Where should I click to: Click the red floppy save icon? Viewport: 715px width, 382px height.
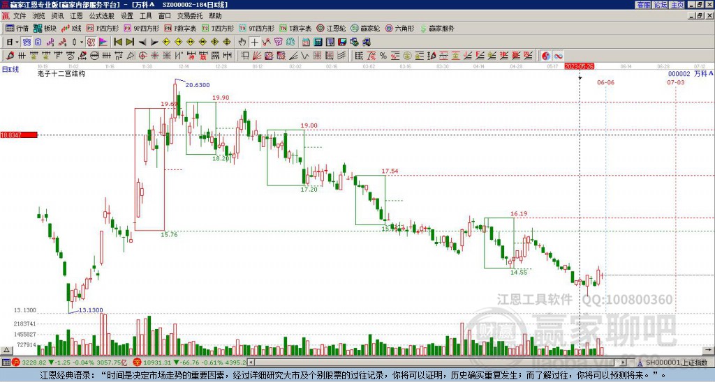coord(342,43)
